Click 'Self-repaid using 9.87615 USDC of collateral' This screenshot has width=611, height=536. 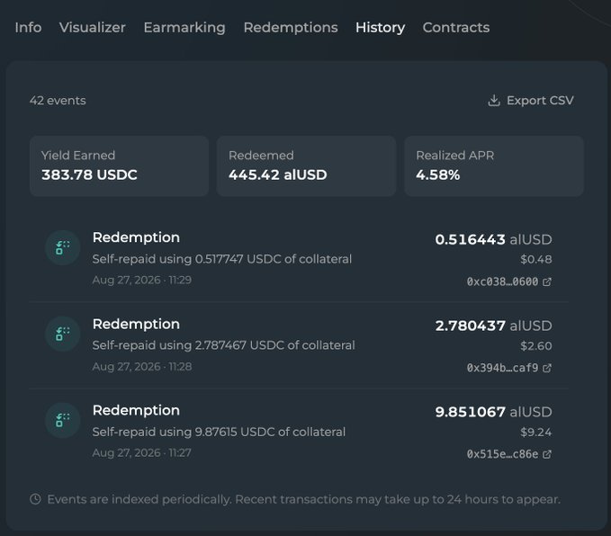click(x=219, y=432)
